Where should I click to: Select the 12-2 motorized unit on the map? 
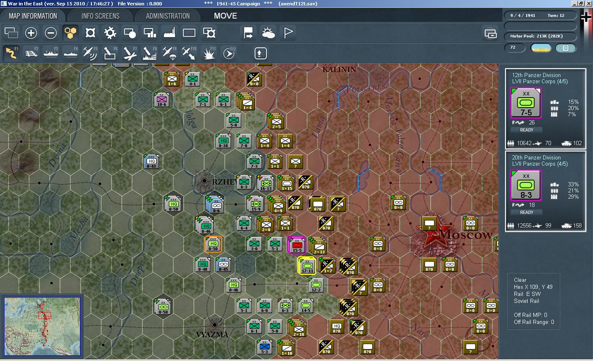(x=316, y=285)
